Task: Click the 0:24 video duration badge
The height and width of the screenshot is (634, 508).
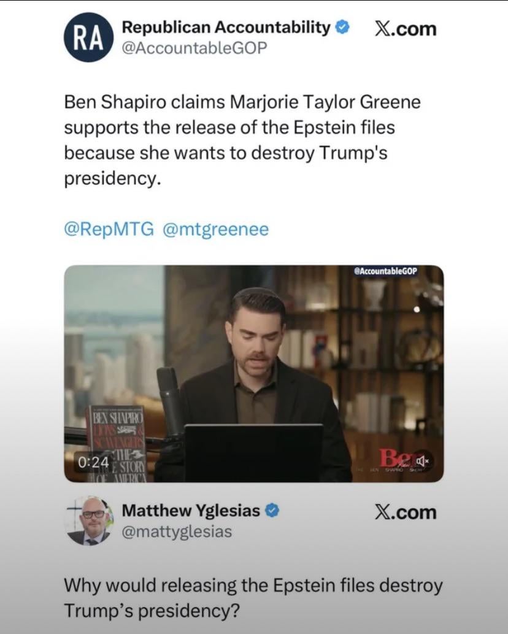Action: point(94,462)
